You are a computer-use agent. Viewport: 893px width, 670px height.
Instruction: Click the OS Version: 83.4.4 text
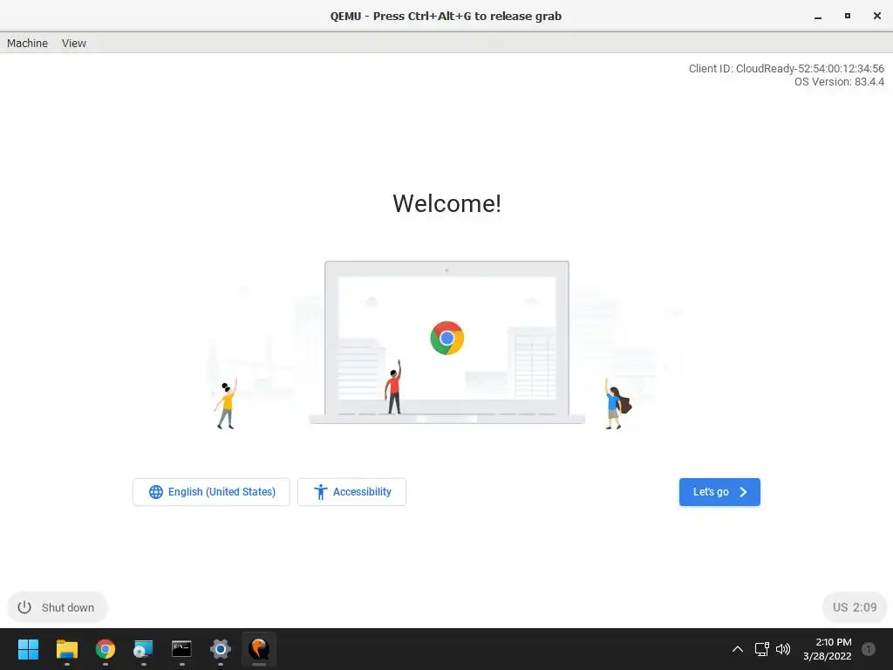tap(840, 81)
